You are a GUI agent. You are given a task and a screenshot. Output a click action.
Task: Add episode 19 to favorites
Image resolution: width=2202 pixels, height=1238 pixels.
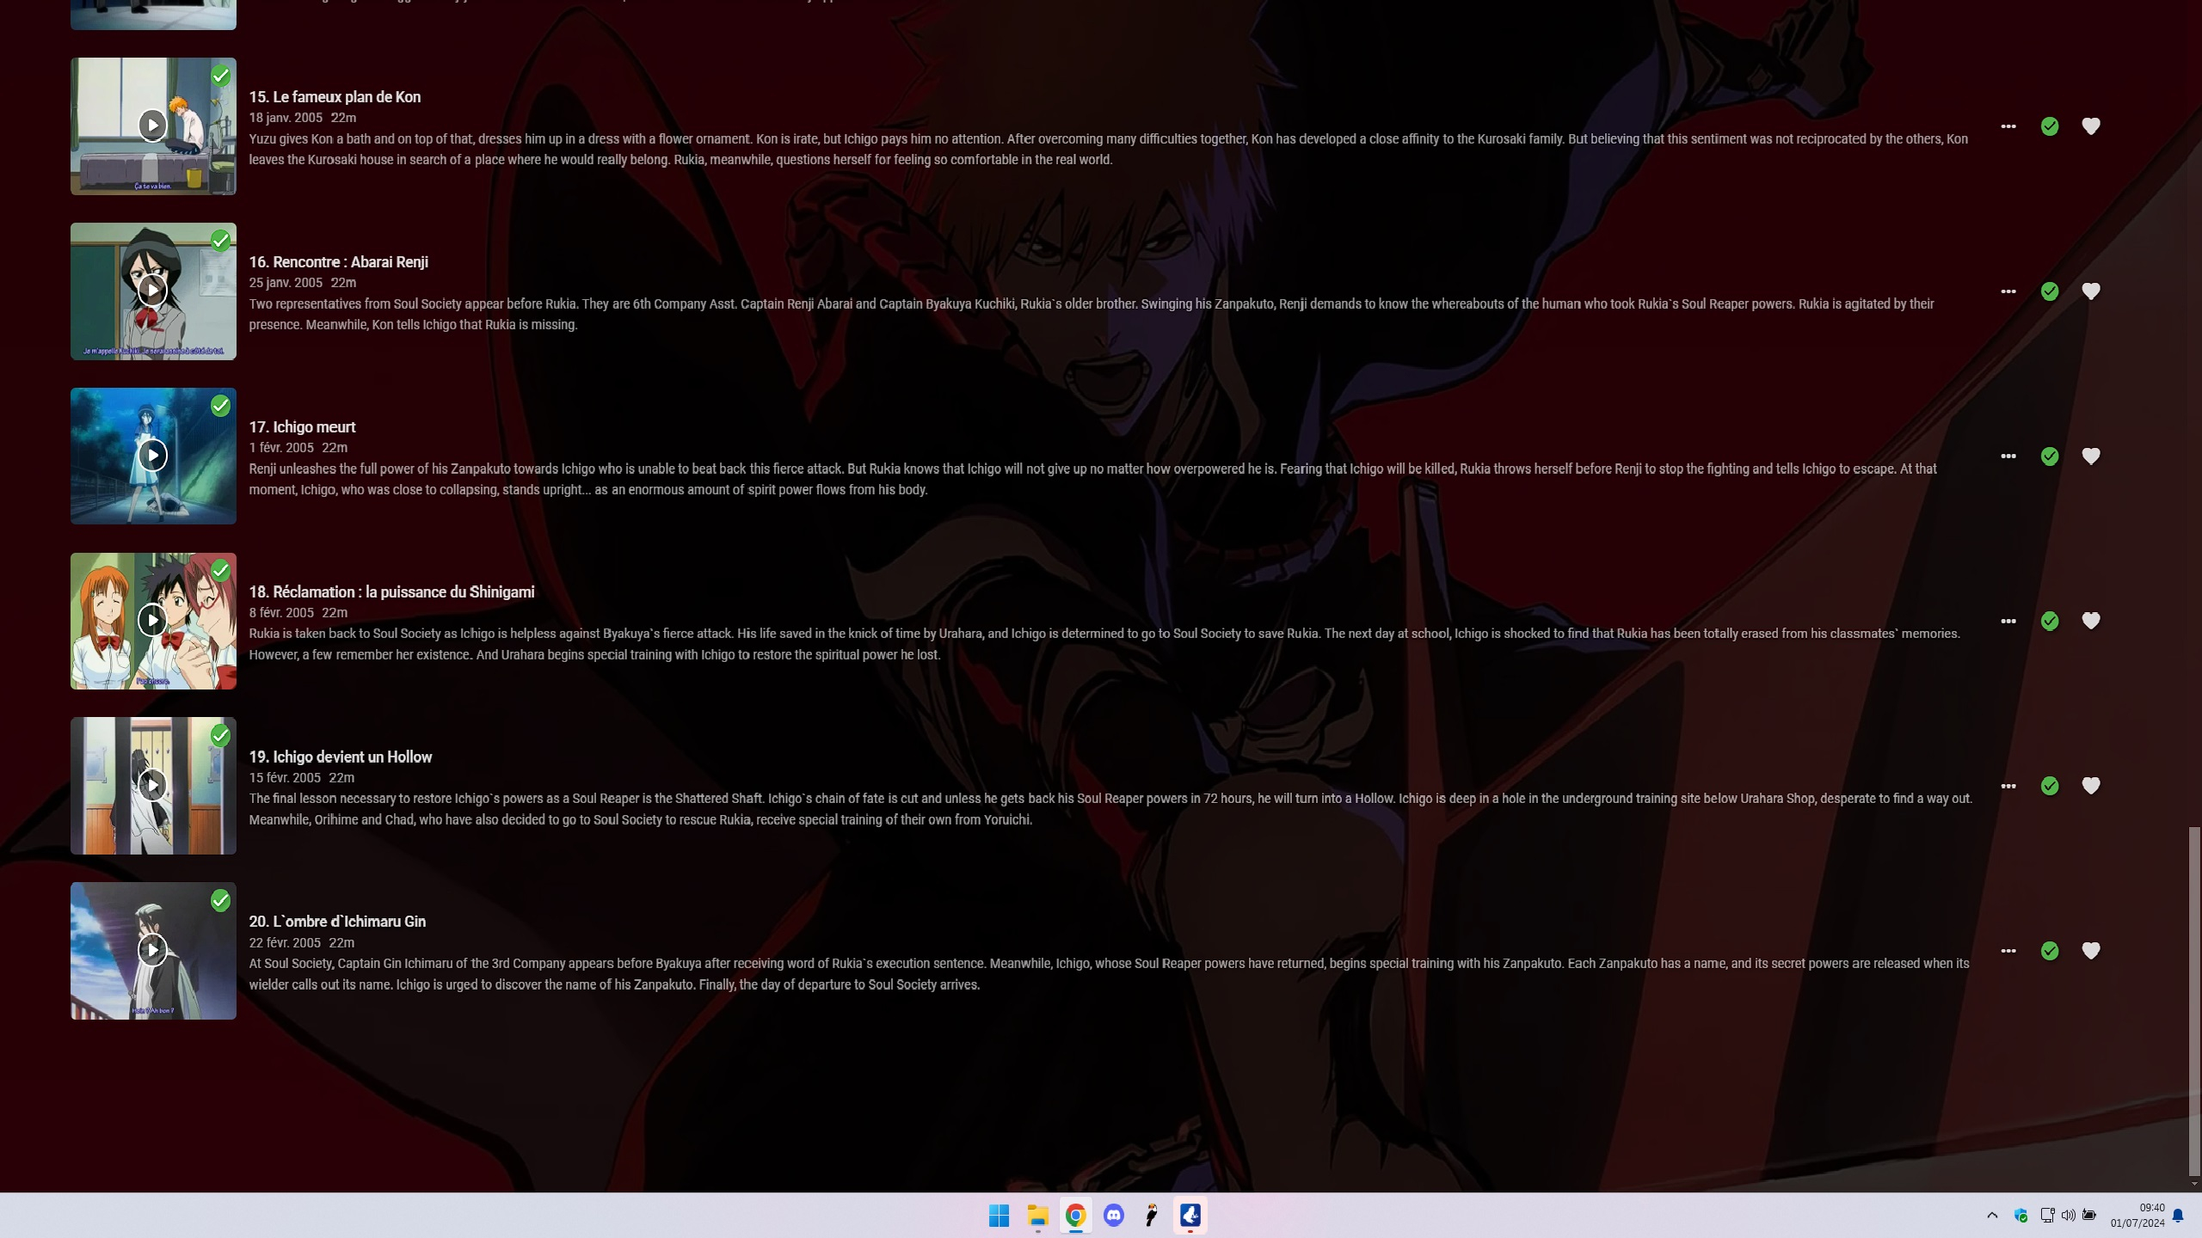tap(2090, 786)
